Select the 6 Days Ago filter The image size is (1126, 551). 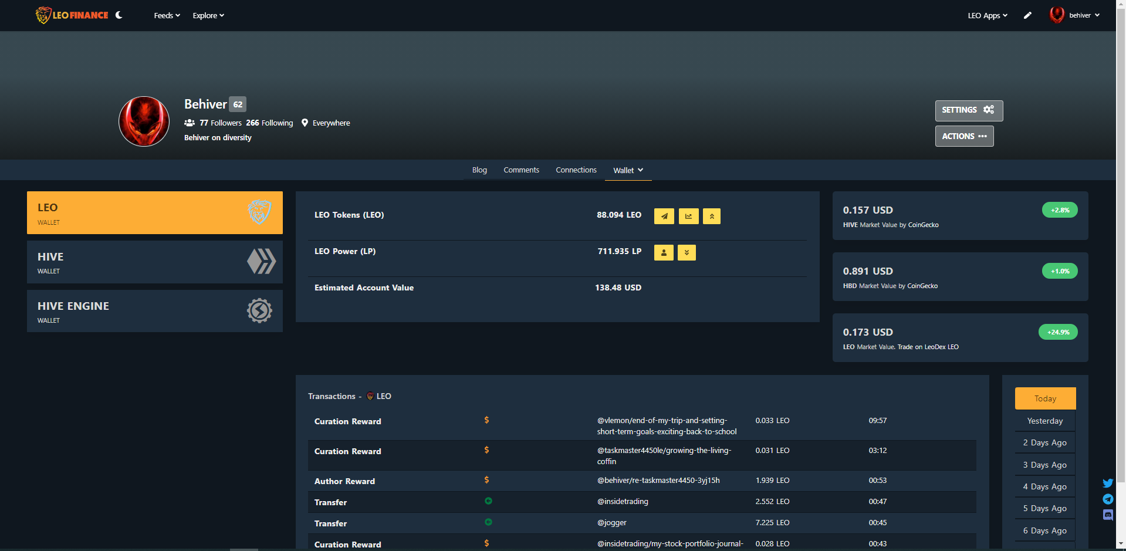tap(1045, 531)
